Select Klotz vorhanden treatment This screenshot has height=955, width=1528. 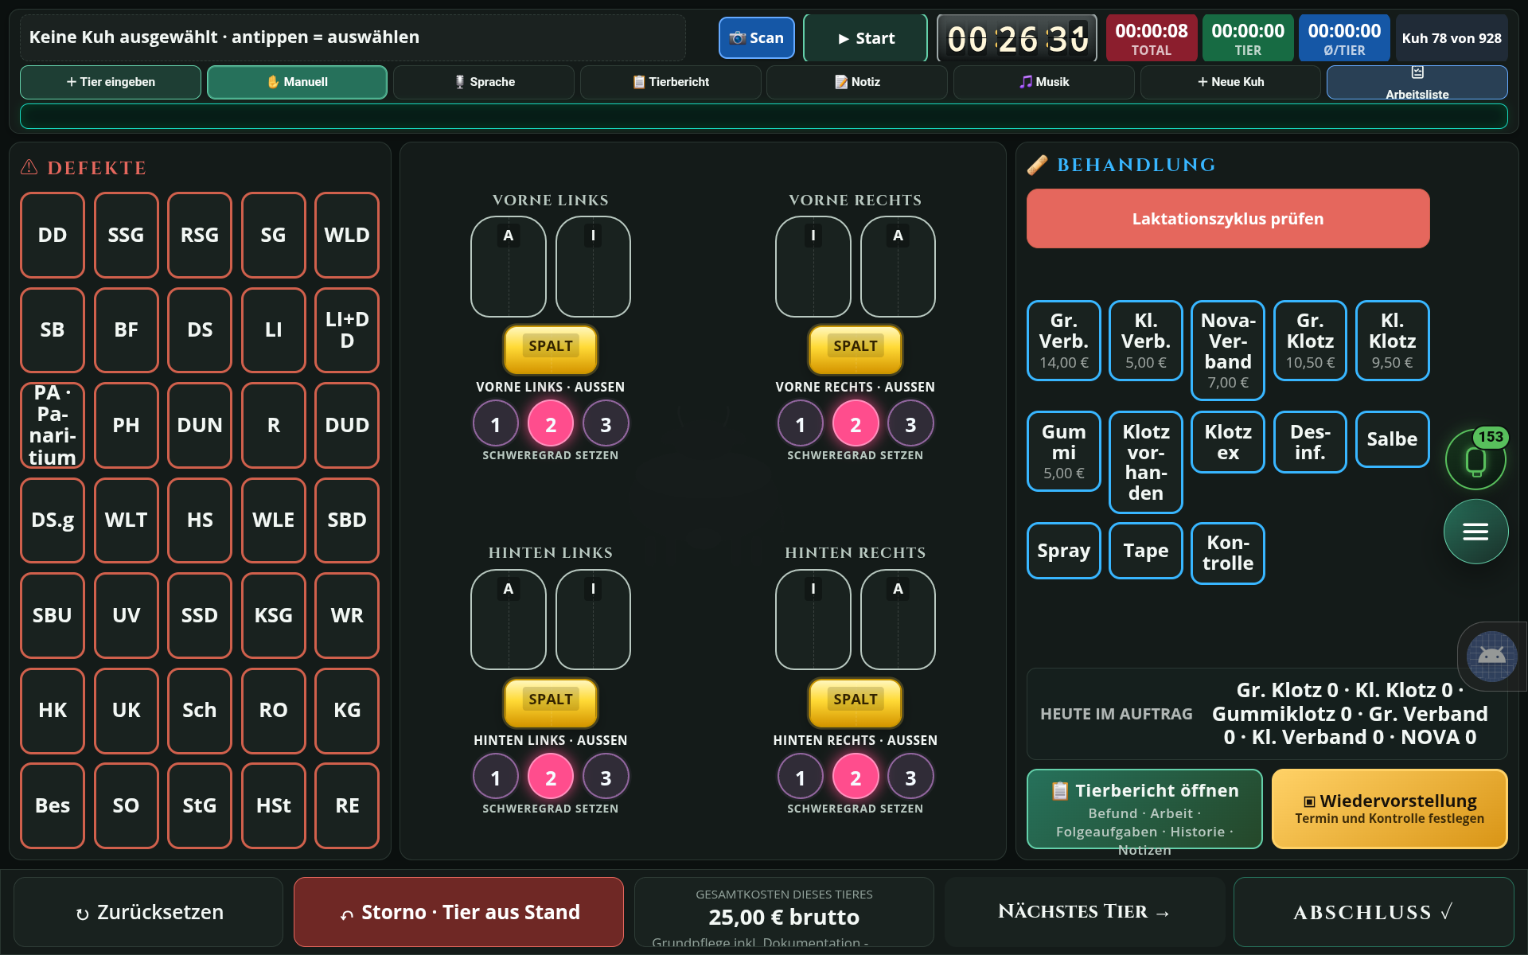[x=1146, y=462]
